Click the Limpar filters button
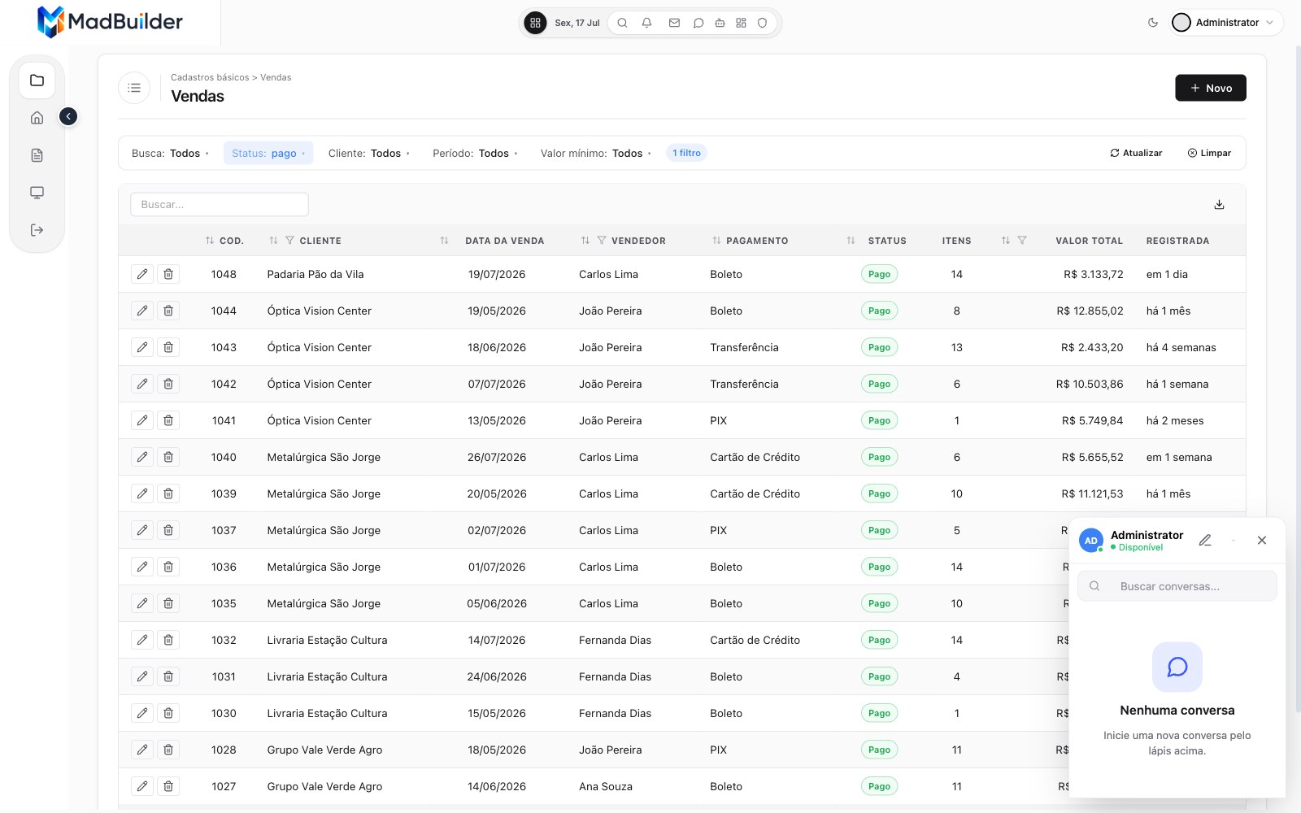The width and height of the screenshot is (1301, 813). (1209, 153)
